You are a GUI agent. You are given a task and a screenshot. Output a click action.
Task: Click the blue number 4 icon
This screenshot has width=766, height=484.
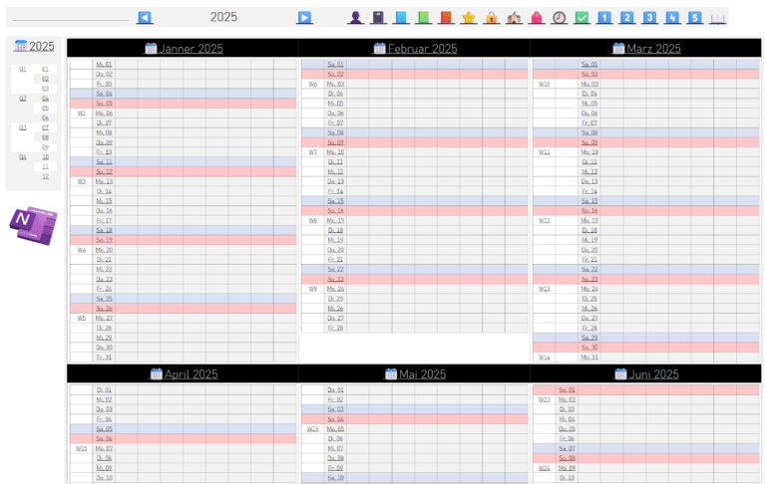pos(672,18)
